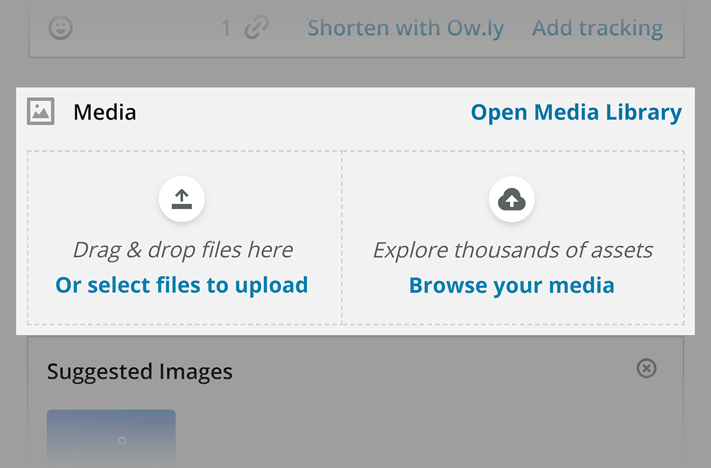Click the chain link icon

coord(257,28)
